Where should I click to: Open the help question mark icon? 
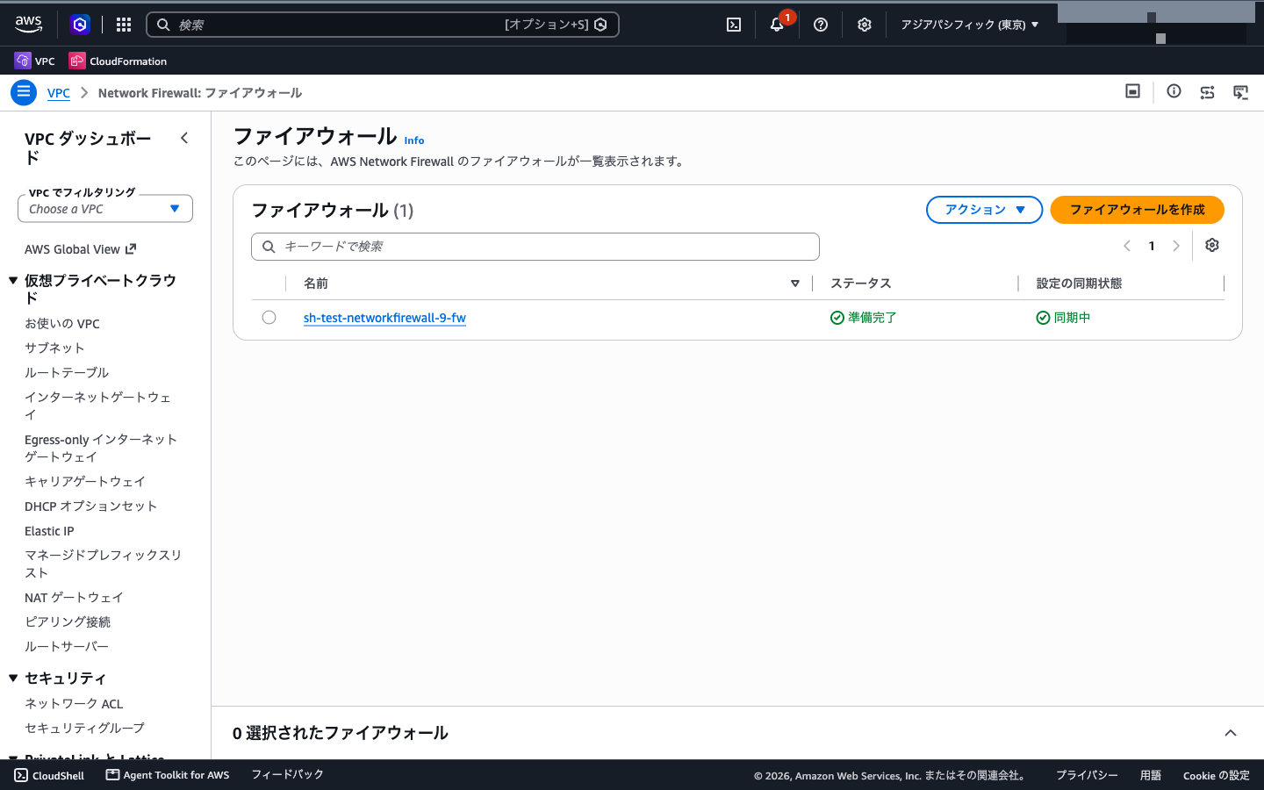click(x=821, y=25)
